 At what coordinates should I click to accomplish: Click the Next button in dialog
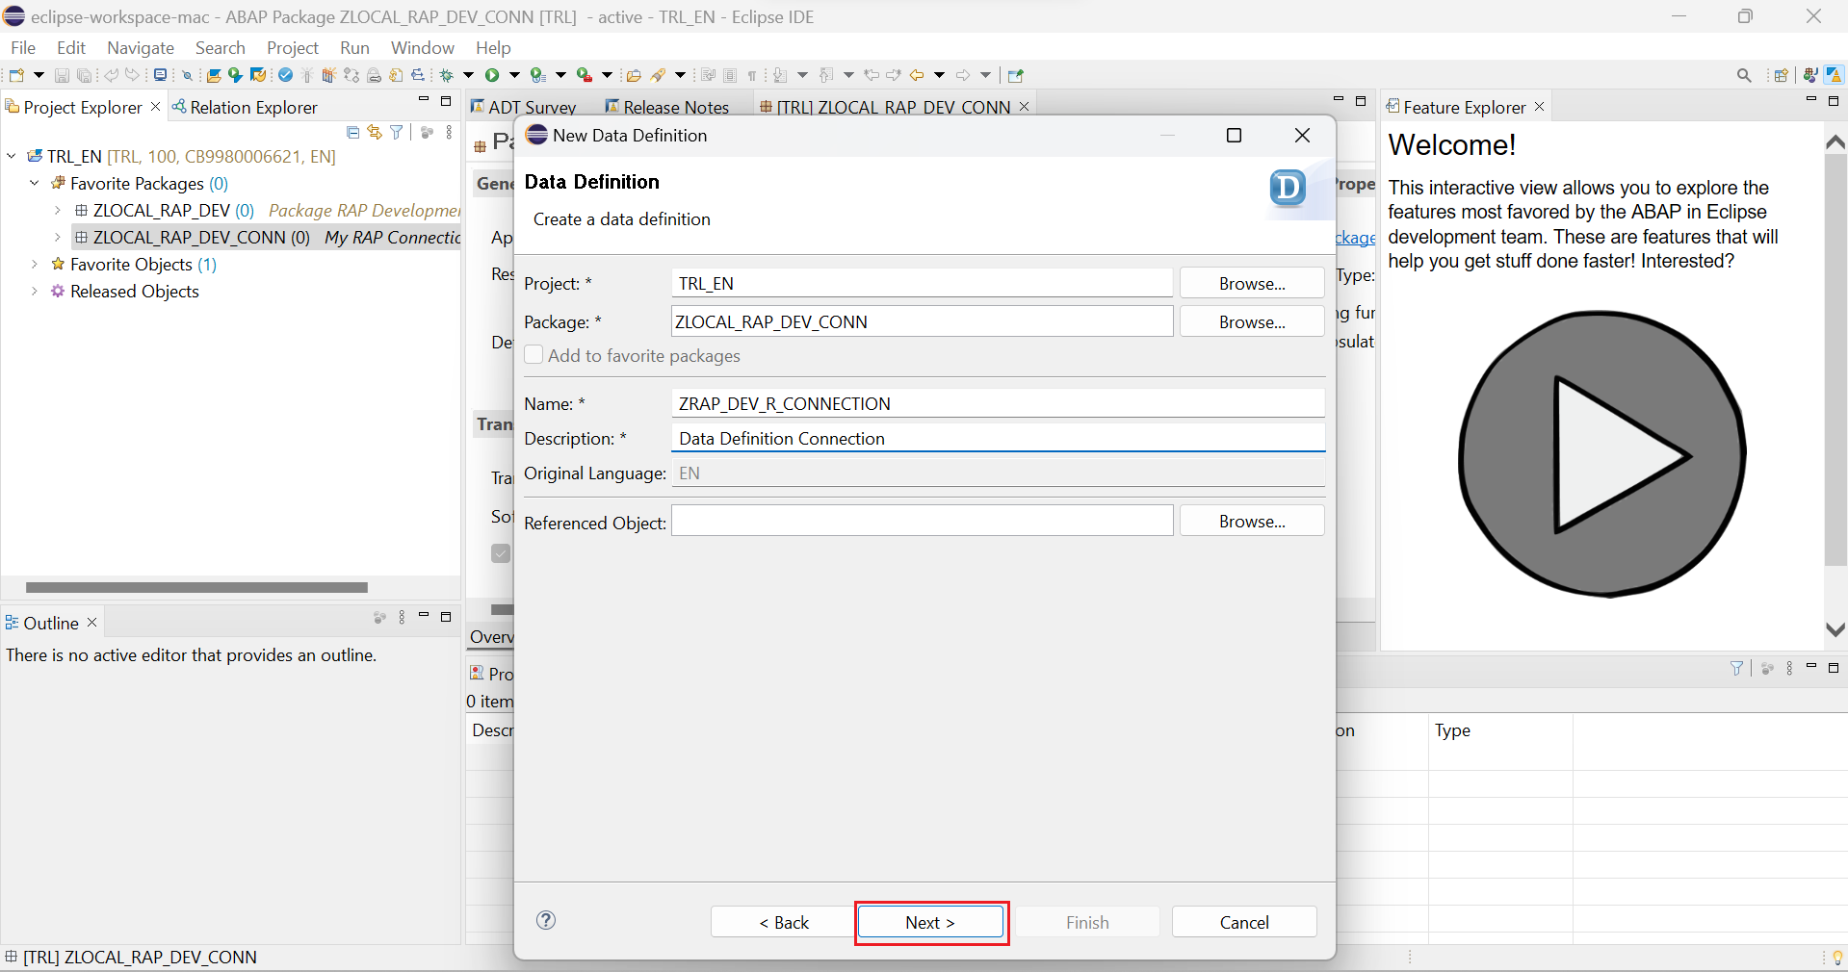(930, 922)
